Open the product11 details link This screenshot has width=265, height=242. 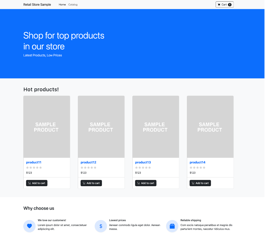(34, 162)
